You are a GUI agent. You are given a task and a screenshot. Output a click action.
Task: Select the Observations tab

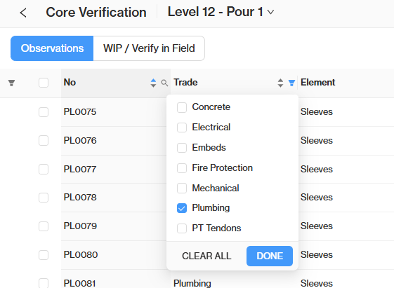pyautogui.click(x=52, y=48)
